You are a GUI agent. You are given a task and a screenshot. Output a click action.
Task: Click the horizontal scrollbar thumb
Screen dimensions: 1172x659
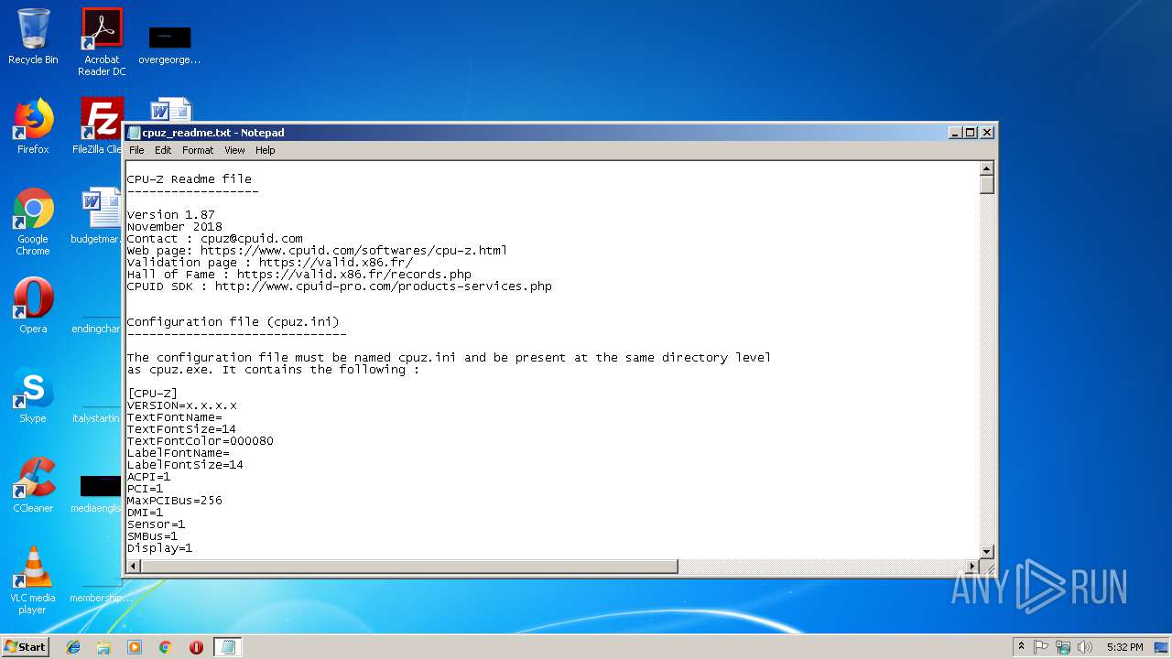(409, 567)
